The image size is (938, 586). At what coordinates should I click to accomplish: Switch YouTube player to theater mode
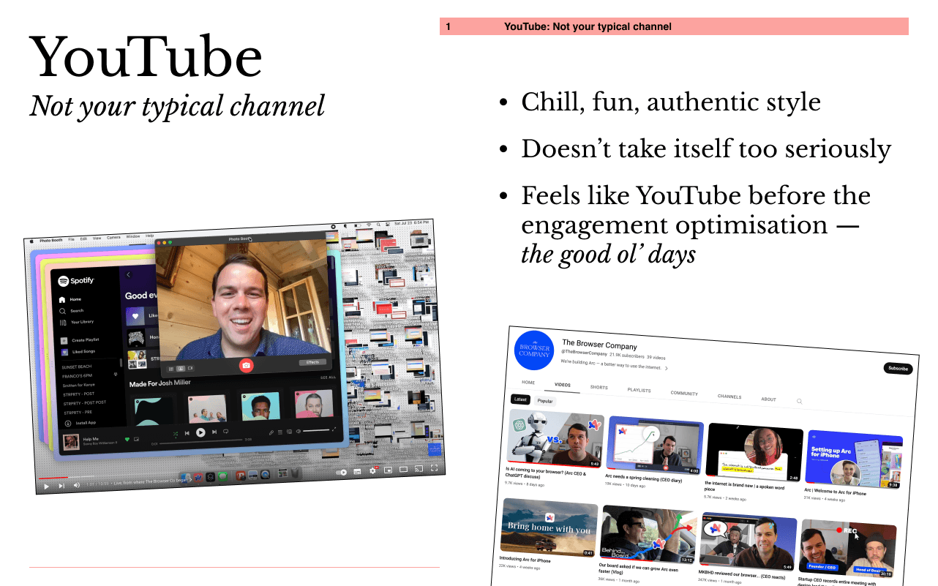click(x=403, y=469)
